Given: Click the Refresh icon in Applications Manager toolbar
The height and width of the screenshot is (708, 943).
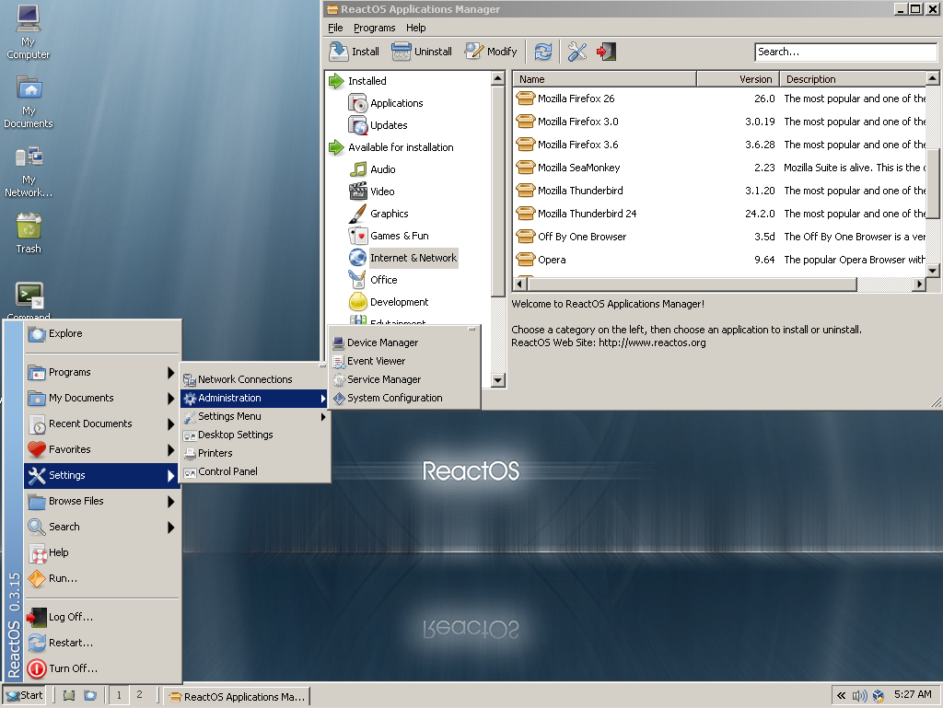Looking at the screenshot, I should point(543,52).
